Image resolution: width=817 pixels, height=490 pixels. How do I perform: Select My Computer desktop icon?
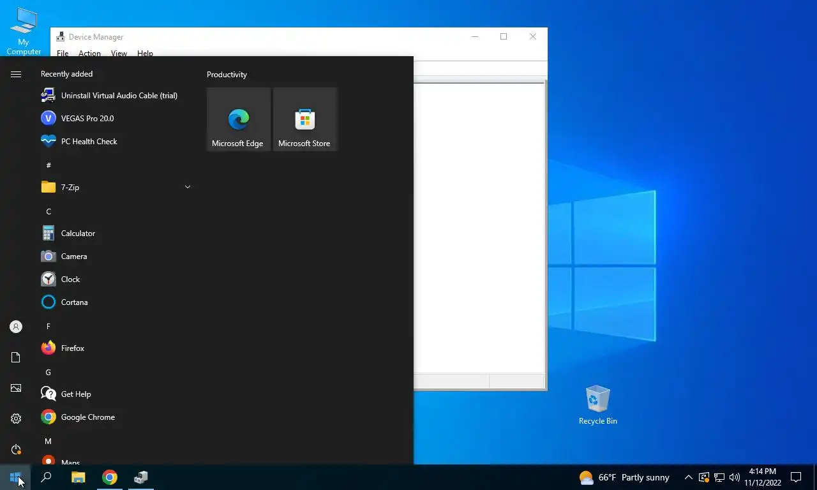24,31
